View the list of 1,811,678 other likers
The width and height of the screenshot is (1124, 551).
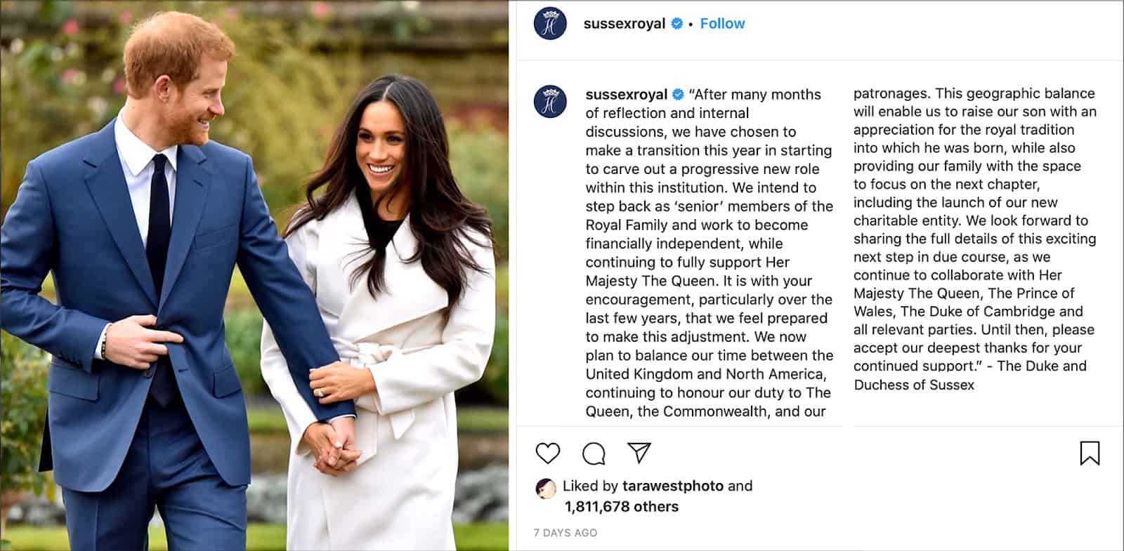622,507
